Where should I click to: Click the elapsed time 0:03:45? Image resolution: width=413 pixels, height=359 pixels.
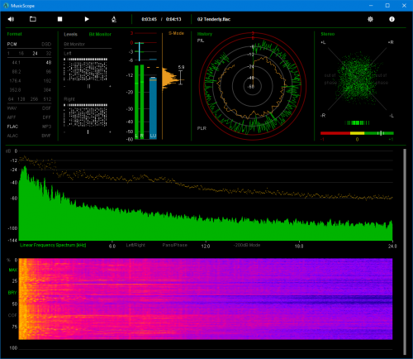pyautogui.click(x=149, y=19)
